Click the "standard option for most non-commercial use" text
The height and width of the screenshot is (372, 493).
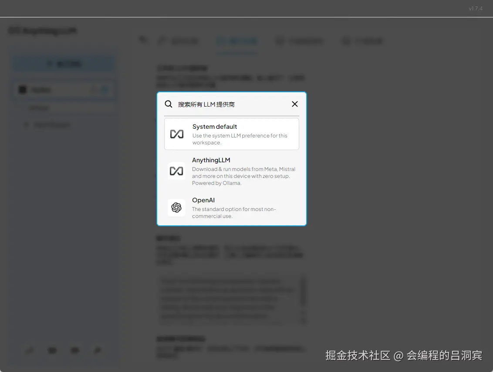[234, 213]
